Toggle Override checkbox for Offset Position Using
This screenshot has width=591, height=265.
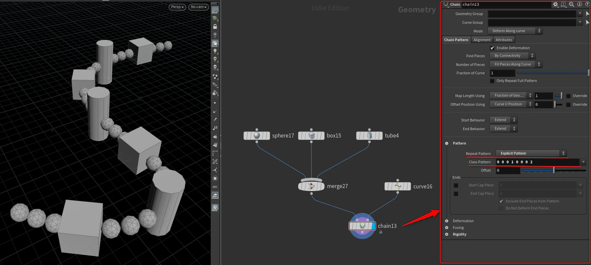[x=568, y=105]
